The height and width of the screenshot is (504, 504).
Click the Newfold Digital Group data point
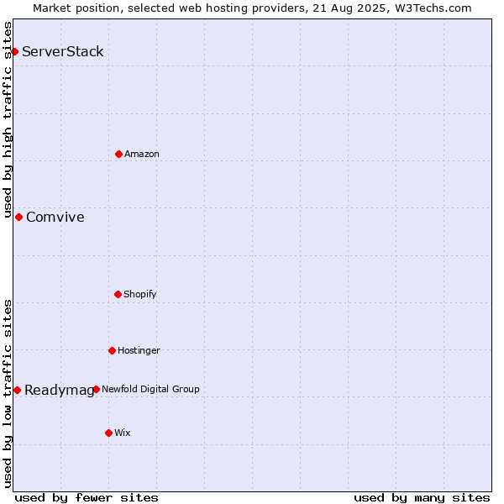[x=96, y=390]
